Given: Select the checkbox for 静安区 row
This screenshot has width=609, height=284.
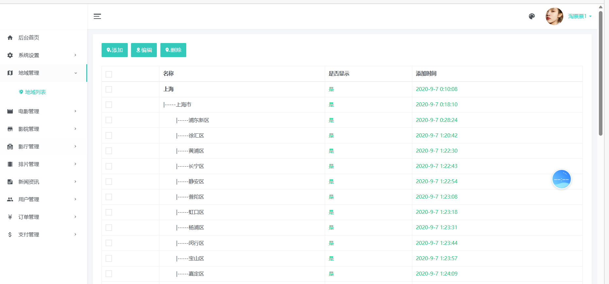Looking at the screenshot, I should [109, 182].
